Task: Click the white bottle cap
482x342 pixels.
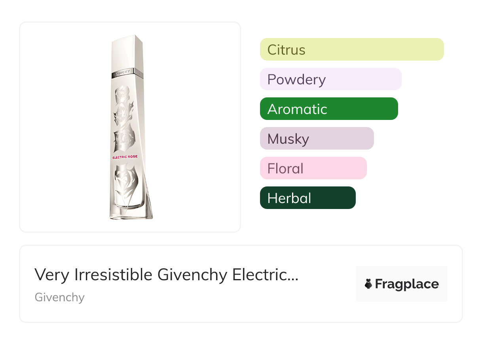Action: (127, 51)
